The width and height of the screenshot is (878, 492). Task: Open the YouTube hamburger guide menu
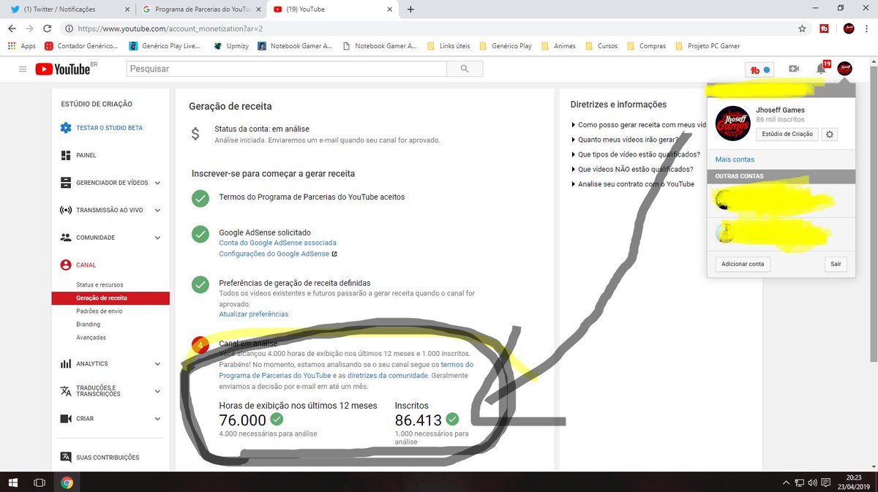[x=23, y=69]
